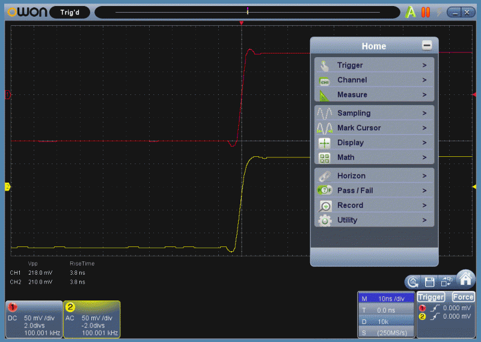Click the Home house icon
This screenshot has width=481, height=342.
pos(465,279)
